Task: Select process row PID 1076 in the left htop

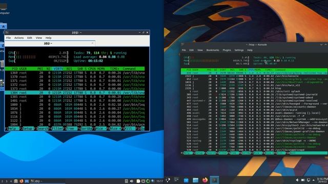Action: 75,112
